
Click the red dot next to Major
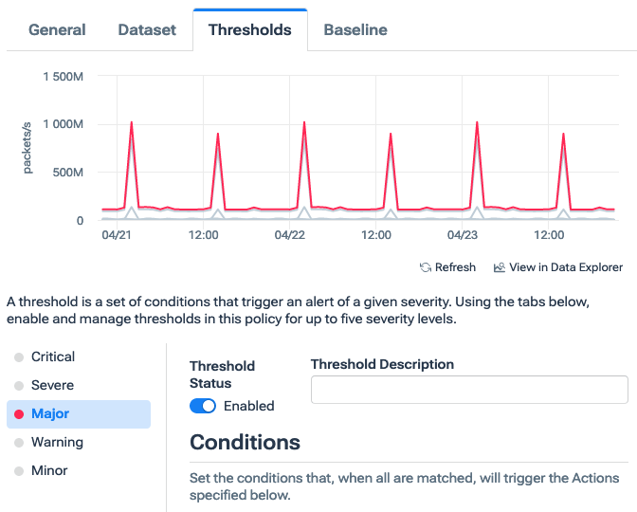point(19,414)
